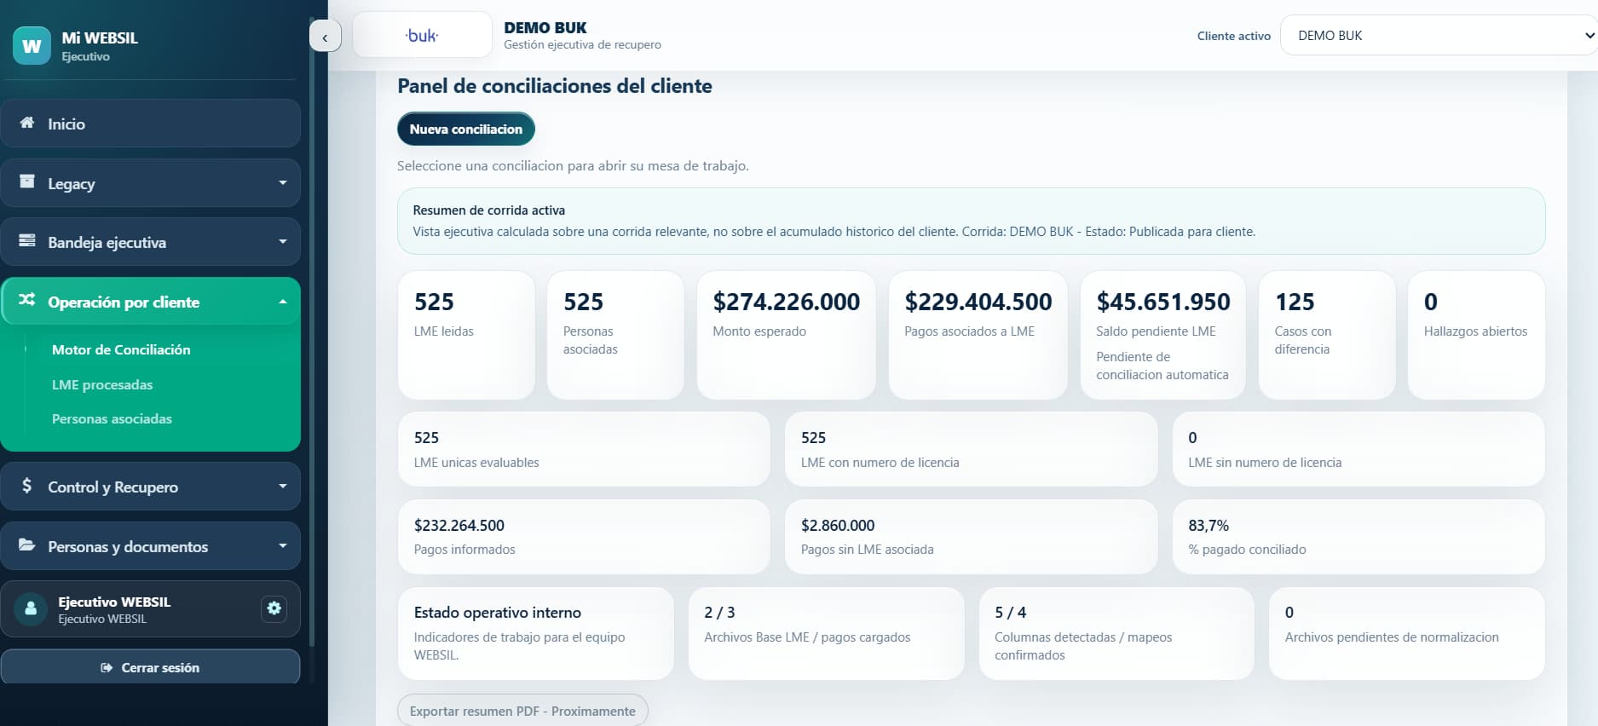The height and width of the screenshot is (726, 1598).
Task: Collapse the Operación por cliente section
Action: [283, 302]
